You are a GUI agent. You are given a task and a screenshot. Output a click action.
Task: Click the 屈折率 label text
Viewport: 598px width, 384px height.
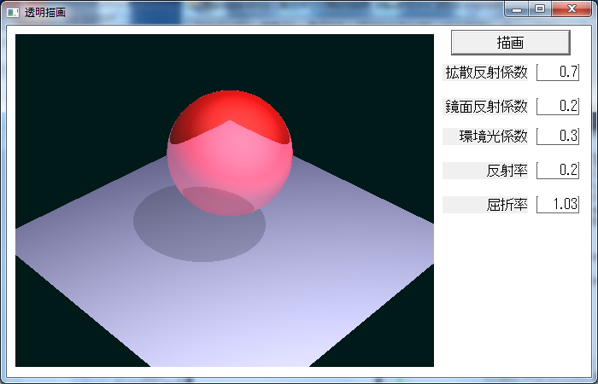[507, 205]
